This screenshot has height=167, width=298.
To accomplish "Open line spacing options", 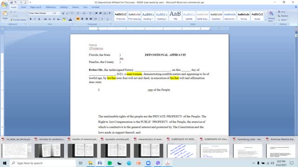I will point(96,19).
